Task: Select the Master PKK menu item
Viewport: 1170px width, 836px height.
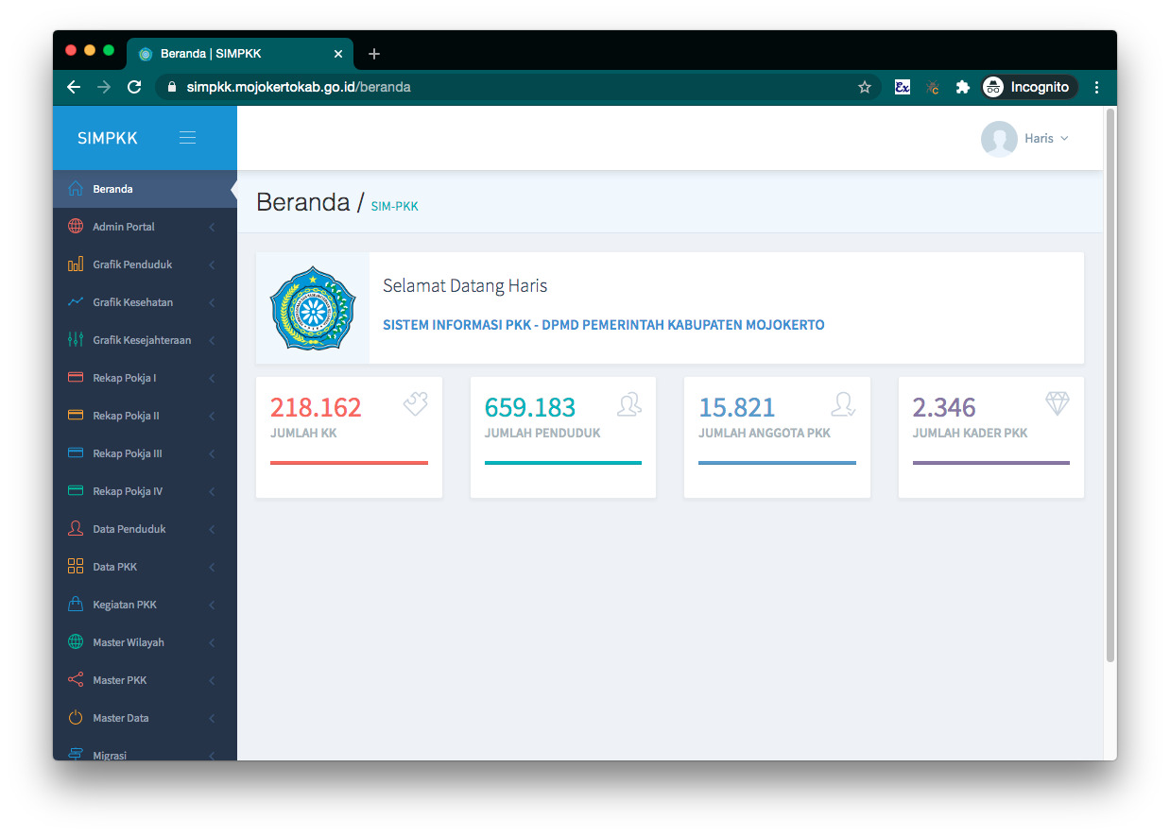Action: [x=120, y=680]
